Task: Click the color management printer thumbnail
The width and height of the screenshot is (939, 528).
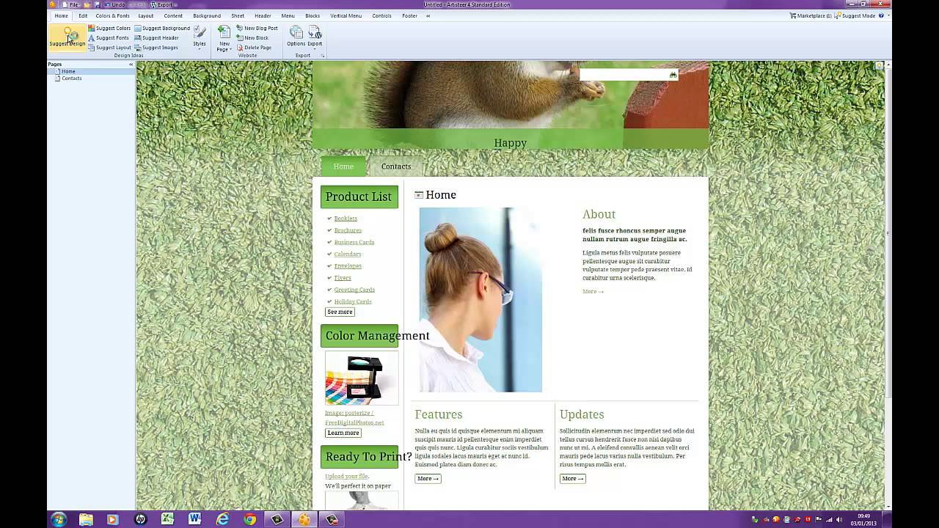Action: point(362,378)
